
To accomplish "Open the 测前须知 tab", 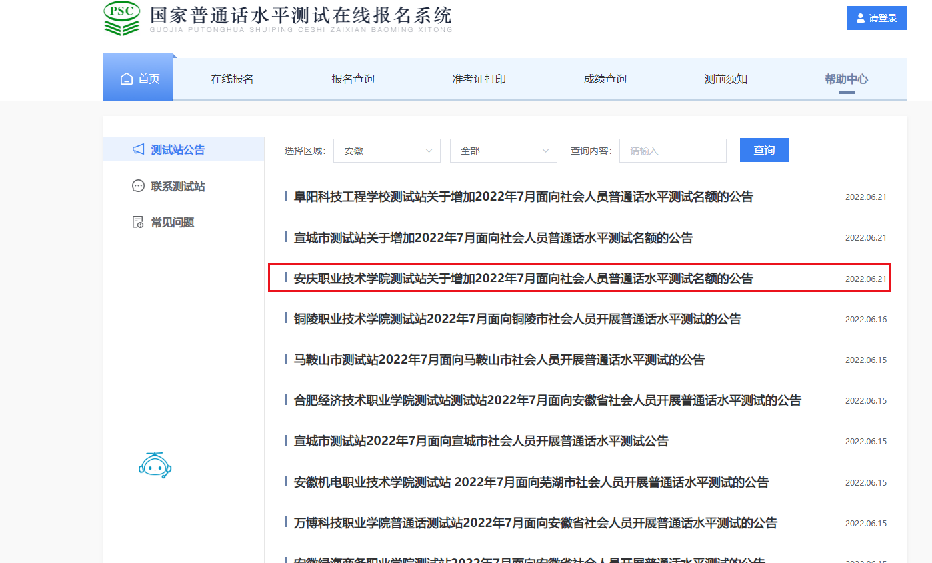I will pyautogui.click(x=725, y=79).
